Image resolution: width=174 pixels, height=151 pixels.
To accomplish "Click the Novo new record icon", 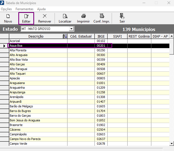I will [x=8, y=16].
